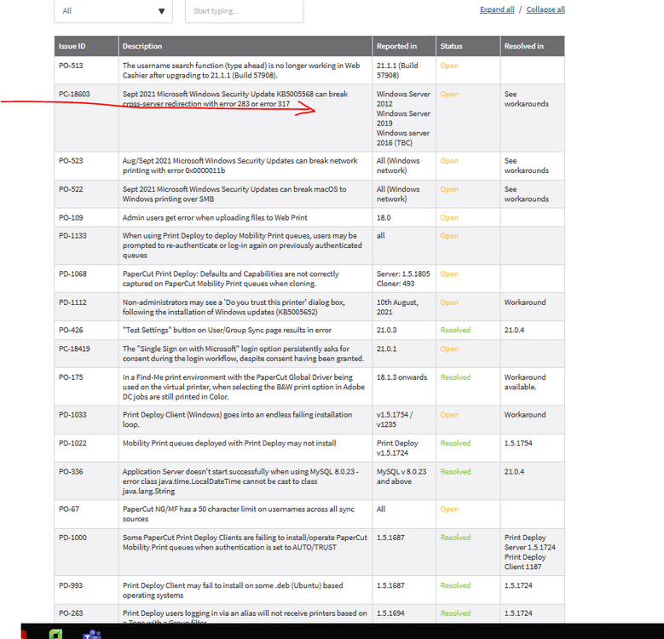Click the 'Do you trust this printer' description
The image size is (664, 639).
point(234,308)
